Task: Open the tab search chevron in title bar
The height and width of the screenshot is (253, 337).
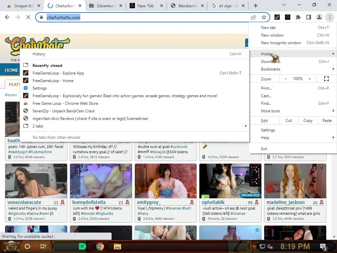Action: click(x=284, y=5)
